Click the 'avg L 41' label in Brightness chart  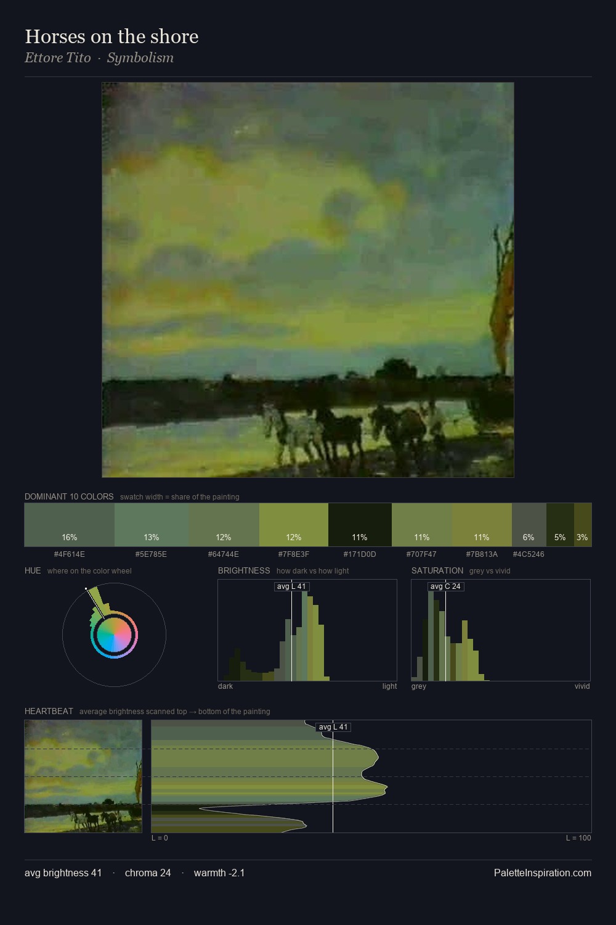(x=291, y=586)
